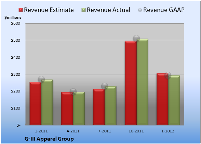Click the GAAP sphere marker above 10-2011
Viewport: 201px width, 144px height.
click(136, 39)
